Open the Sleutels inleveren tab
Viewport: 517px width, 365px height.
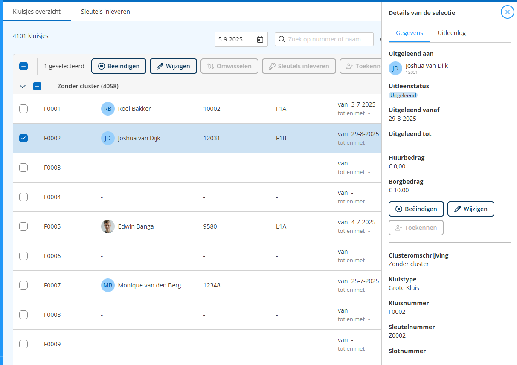pos(105,12)
